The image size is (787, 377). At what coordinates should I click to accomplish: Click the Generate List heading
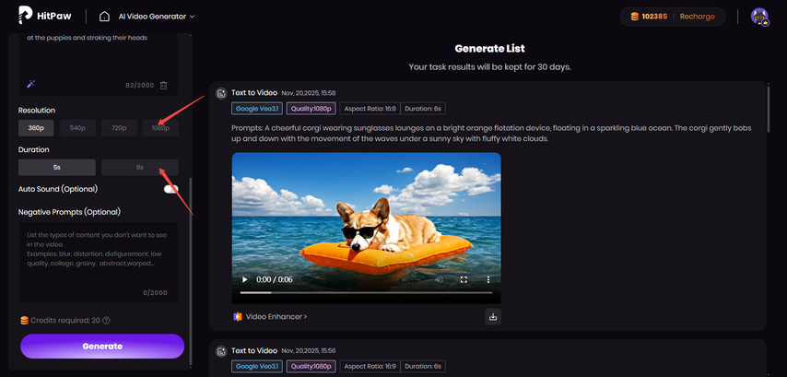point(490,49)
